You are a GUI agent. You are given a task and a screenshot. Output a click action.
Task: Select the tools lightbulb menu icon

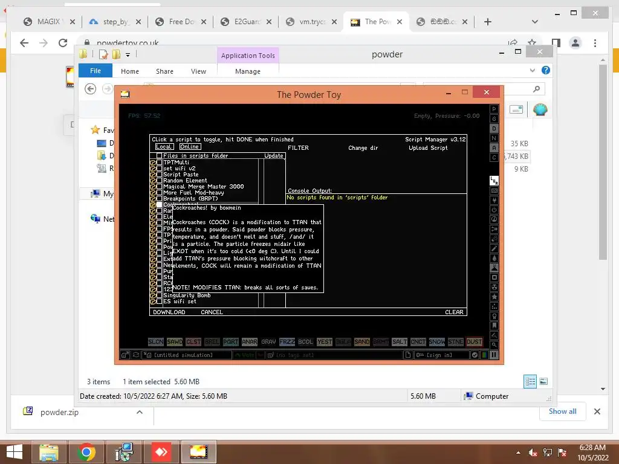tap(494, 316)
